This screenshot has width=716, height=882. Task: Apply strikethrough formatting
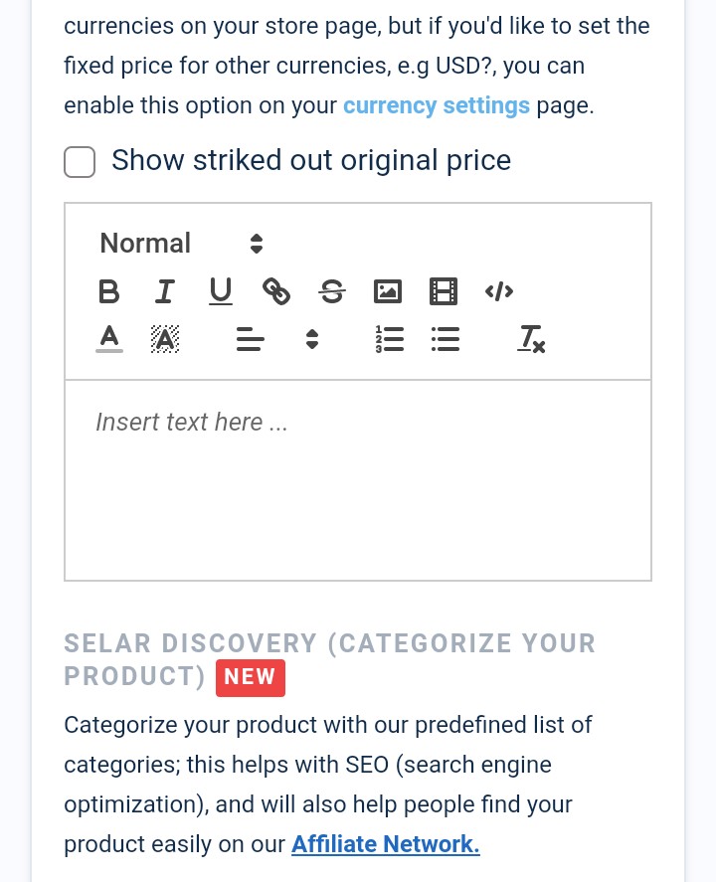[x=332, y=291]
